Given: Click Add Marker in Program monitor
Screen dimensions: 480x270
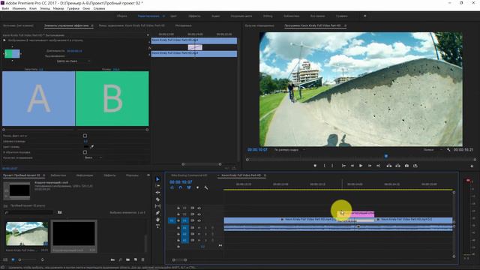Looking at the screenshot, I should [315, 166].
